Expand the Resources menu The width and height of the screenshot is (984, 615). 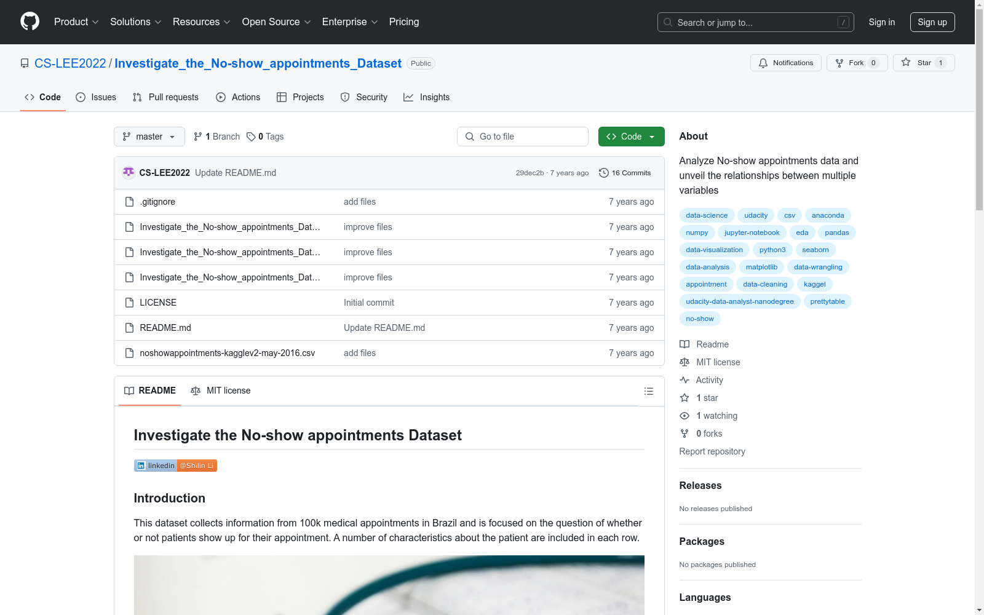(202, 22)
